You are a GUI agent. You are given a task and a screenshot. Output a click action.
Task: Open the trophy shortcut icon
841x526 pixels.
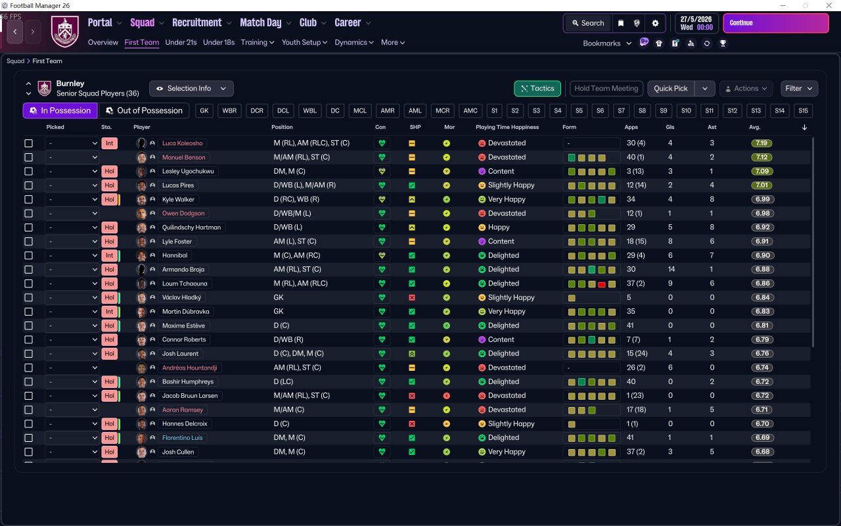point(723,43)
